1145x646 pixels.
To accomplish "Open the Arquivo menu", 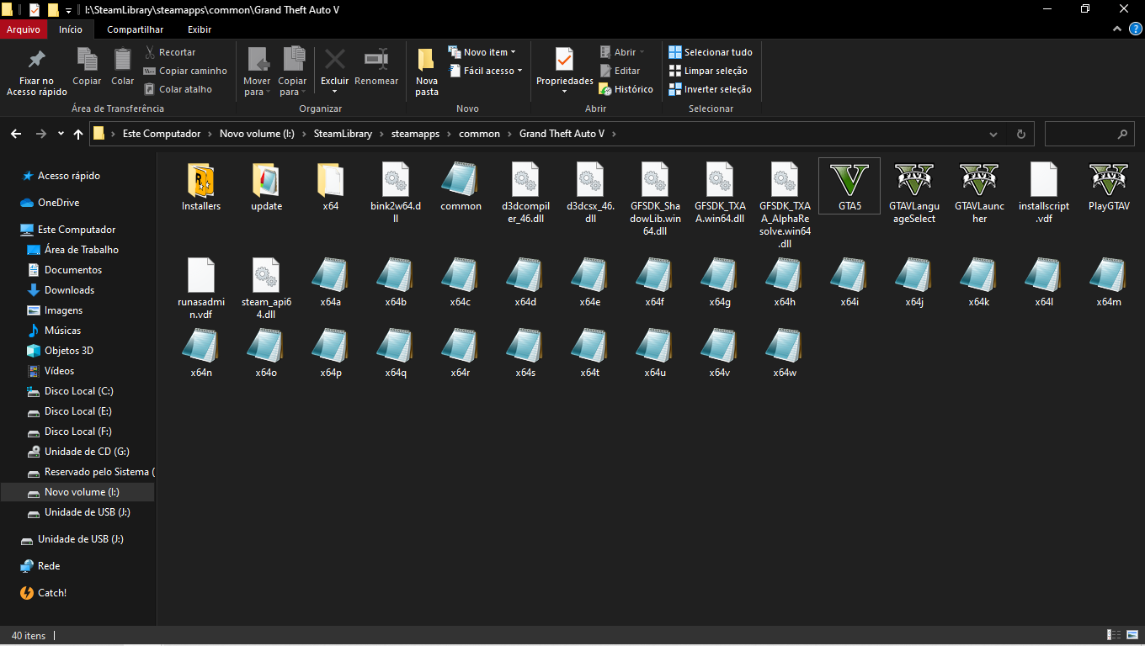I will (24, 29).
